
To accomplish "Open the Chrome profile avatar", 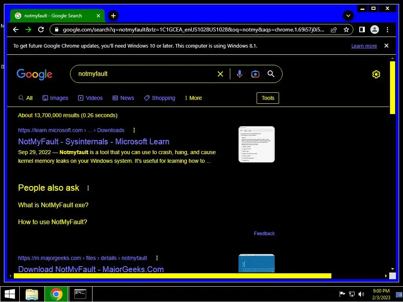I will (x=375, y=29).
